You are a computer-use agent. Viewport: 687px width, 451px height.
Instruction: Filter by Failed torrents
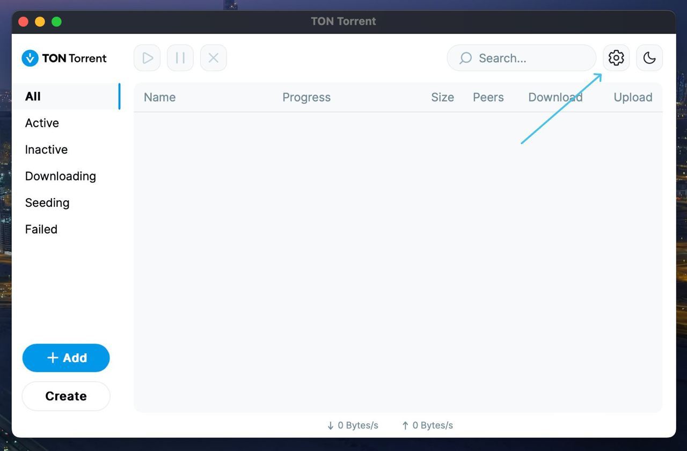pyautogui.click(x=41, y=229)
